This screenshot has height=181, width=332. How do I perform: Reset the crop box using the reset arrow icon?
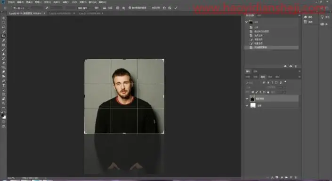[164, 8]
